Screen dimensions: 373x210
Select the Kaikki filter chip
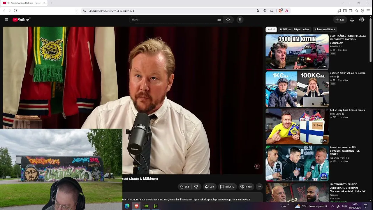point(271,29)
